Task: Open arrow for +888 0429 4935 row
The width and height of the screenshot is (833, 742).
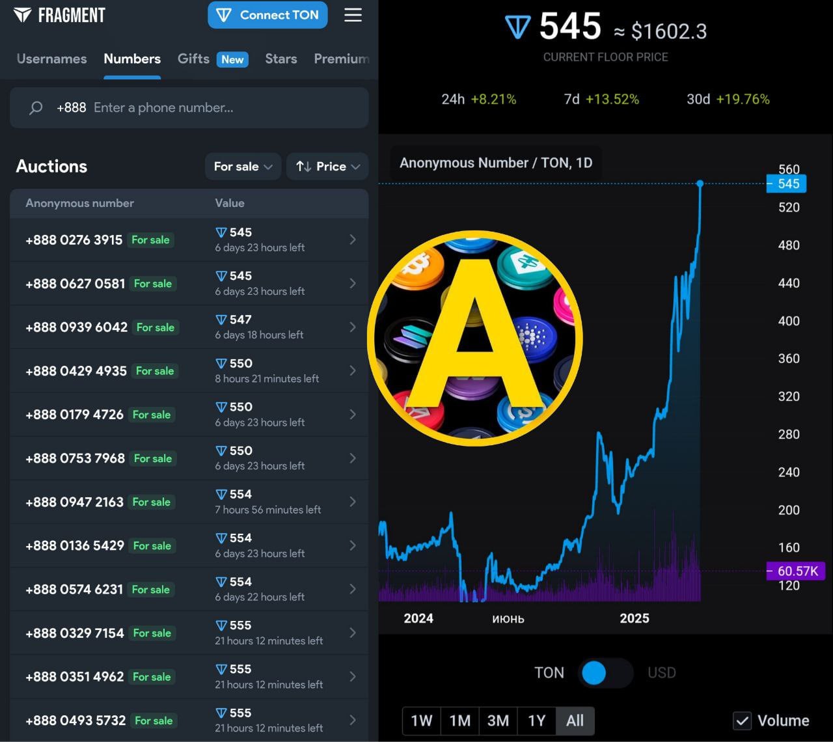Action: (353, 370)
